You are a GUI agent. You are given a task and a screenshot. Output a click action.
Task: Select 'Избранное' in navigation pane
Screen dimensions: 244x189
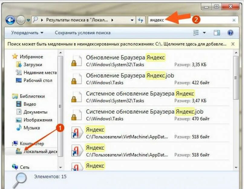click(x=31, y=57)
